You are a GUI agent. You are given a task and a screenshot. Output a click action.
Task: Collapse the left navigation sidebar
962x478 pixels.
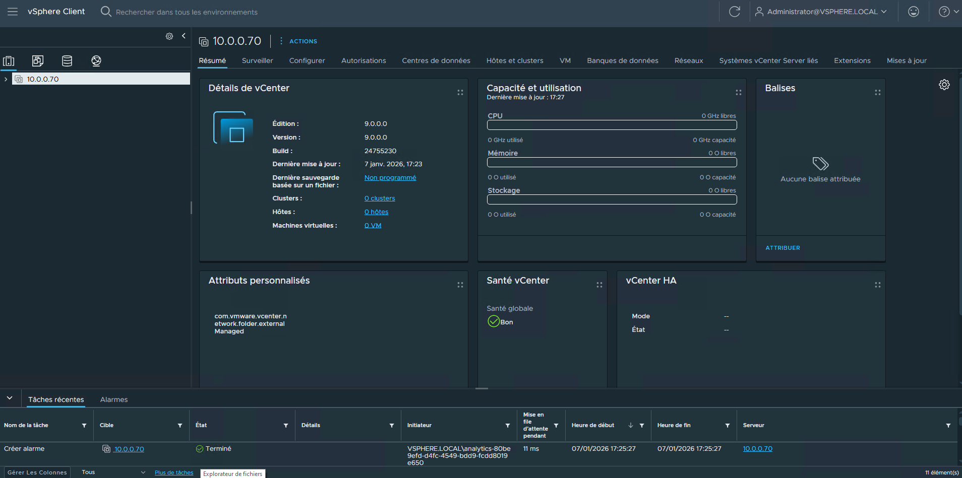tap(184, 36)
